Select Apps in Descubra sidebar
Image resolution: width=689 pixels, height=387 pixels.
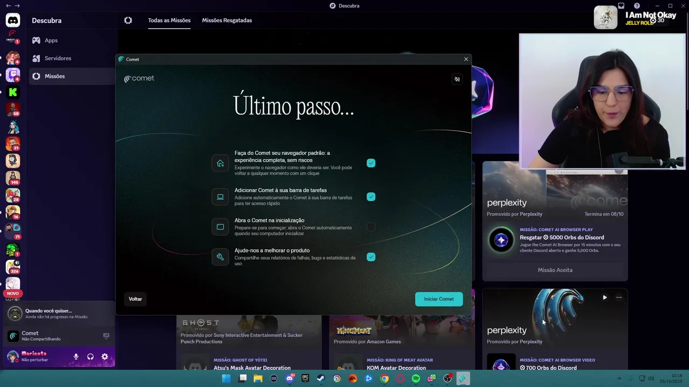[x=71, y=40]
